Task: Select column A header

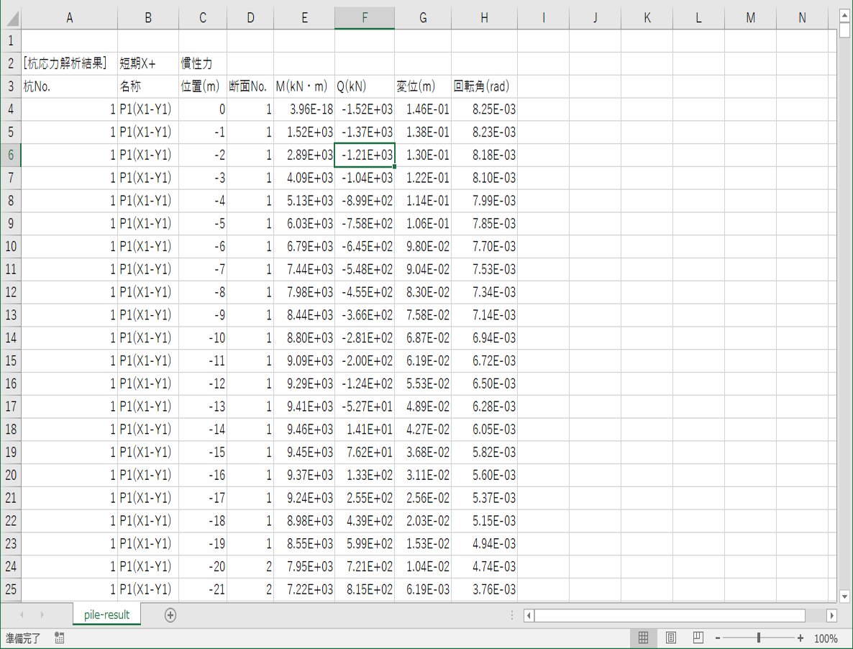Action: click(x=69, y=18)
